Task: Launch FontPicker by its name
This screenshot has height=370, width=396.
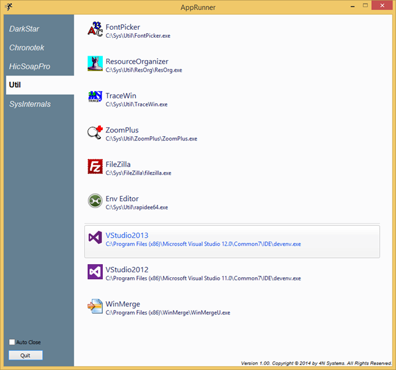Action: 123,27
